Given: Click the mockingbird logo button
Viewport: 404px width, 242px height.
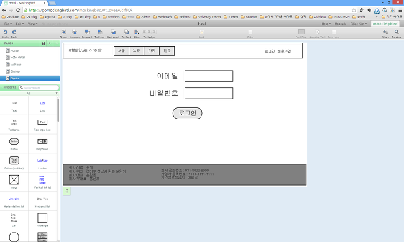Looking at the screenshot, I should [385, 24].
